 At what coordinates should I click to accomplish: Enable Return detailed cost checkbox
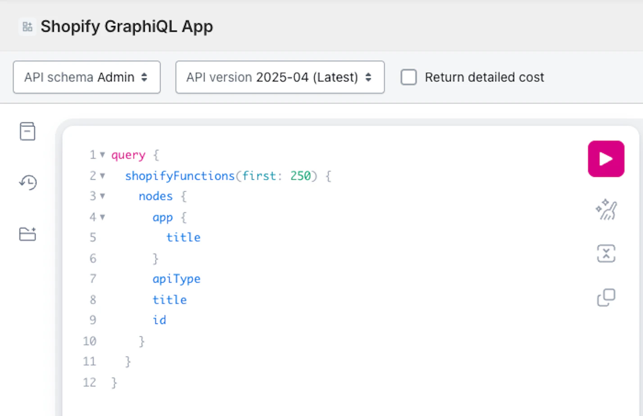pyautogui.click(x=409, y=77)
